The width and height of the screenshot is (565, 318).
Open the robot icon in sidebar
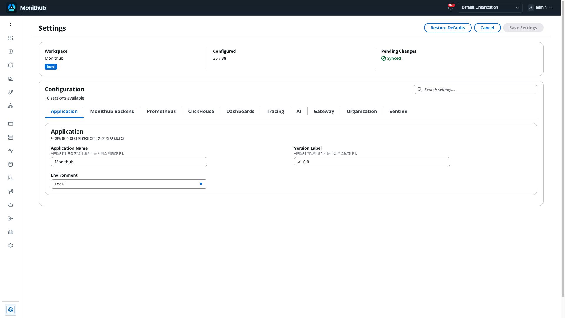coord(11,205)
